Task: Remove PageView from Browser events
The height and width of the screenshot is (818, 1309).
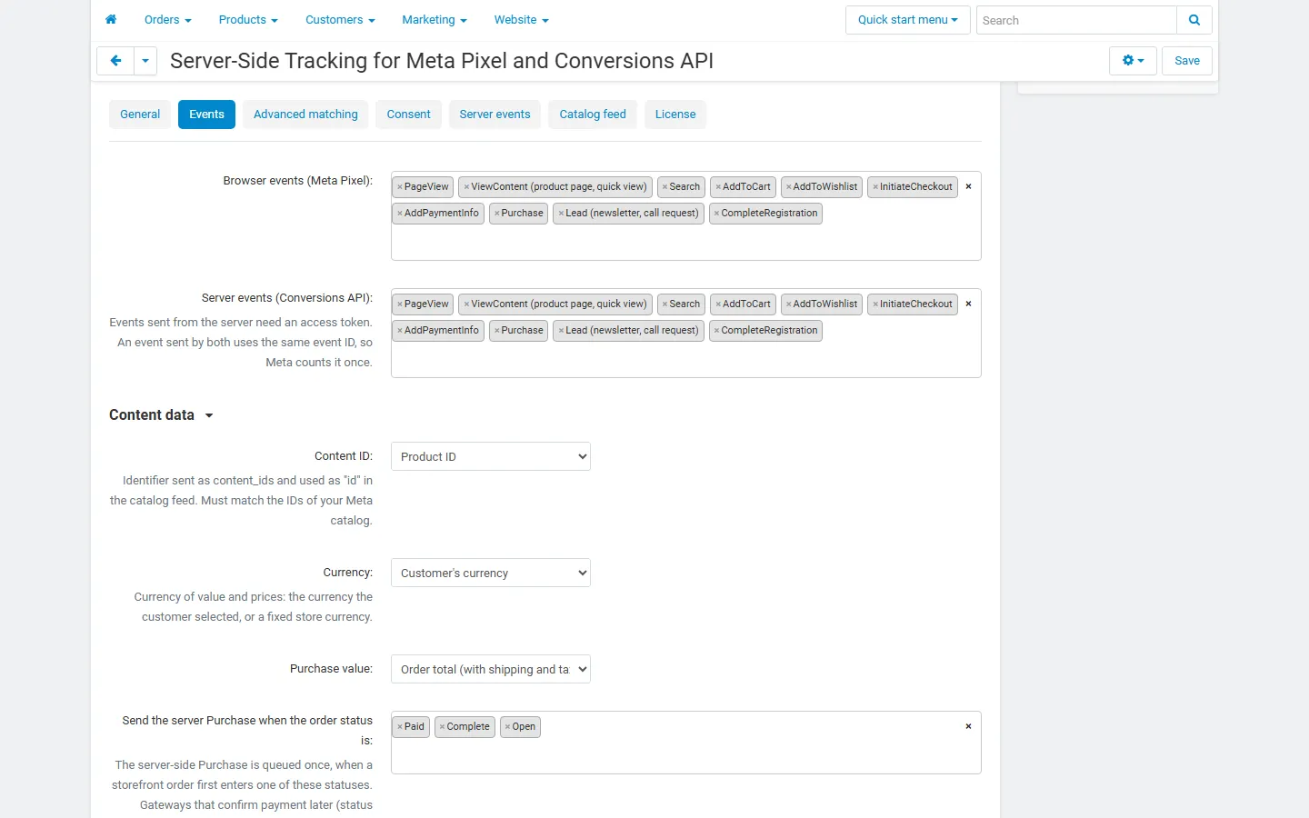Action: point(400,187)
